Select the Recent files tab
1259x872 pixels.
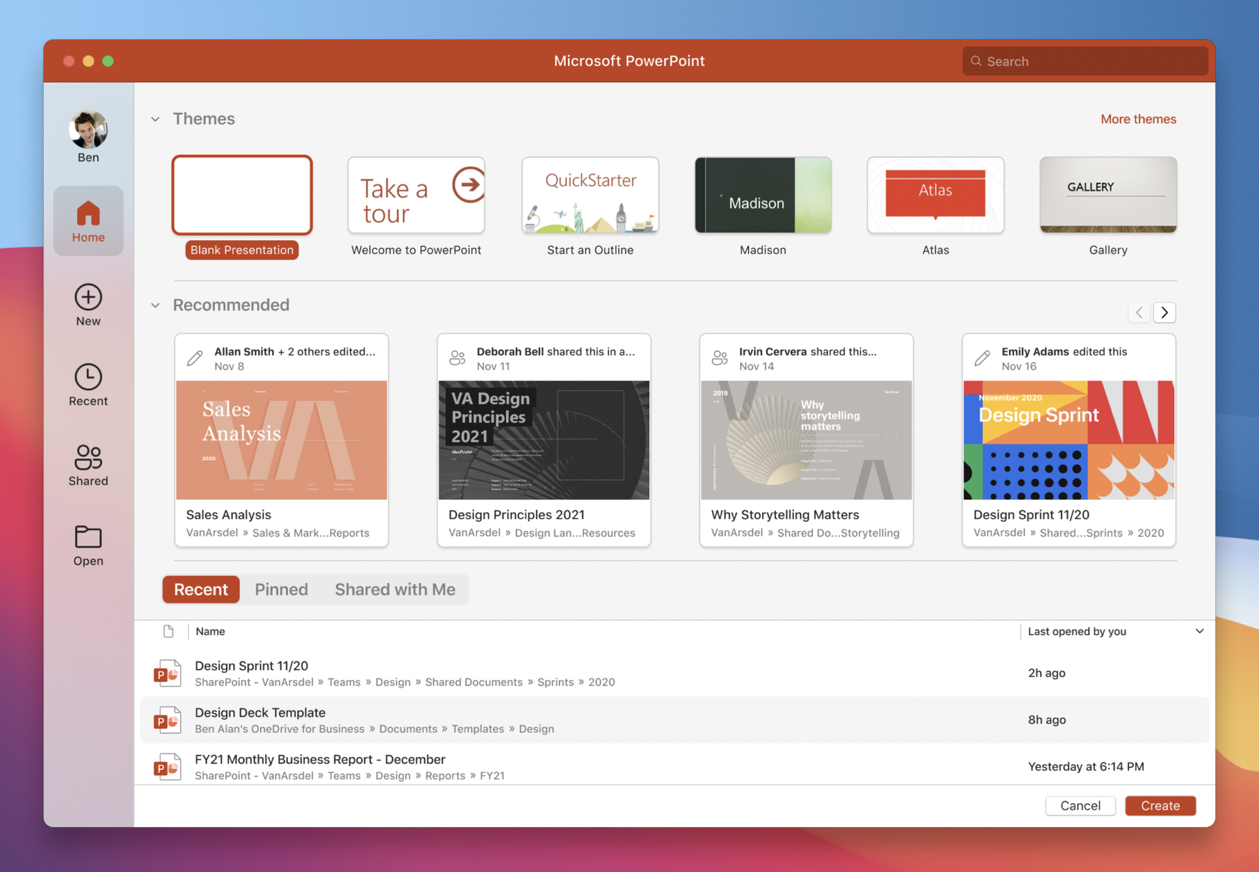pyautogui.click(x=201, y=589)
